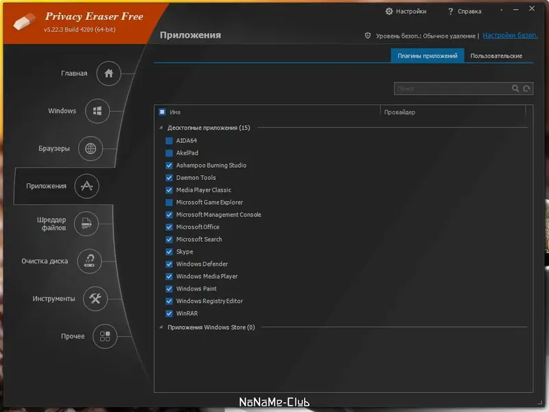The image size is (549, 412).
Task: Open the Браузеры globe icon
Action: pos(91,148)
